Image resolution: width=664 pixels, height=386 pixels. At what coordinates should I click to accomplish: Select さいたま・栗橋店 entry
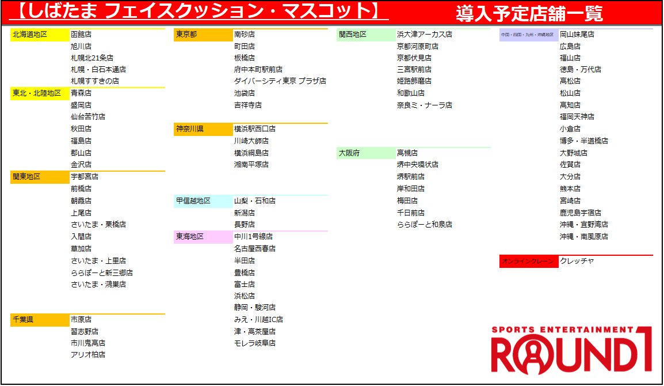click(x=98, y=224)
